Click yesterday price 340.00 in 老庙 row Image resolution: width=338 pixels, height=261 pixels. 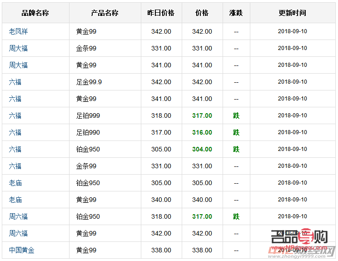[161, 200]
